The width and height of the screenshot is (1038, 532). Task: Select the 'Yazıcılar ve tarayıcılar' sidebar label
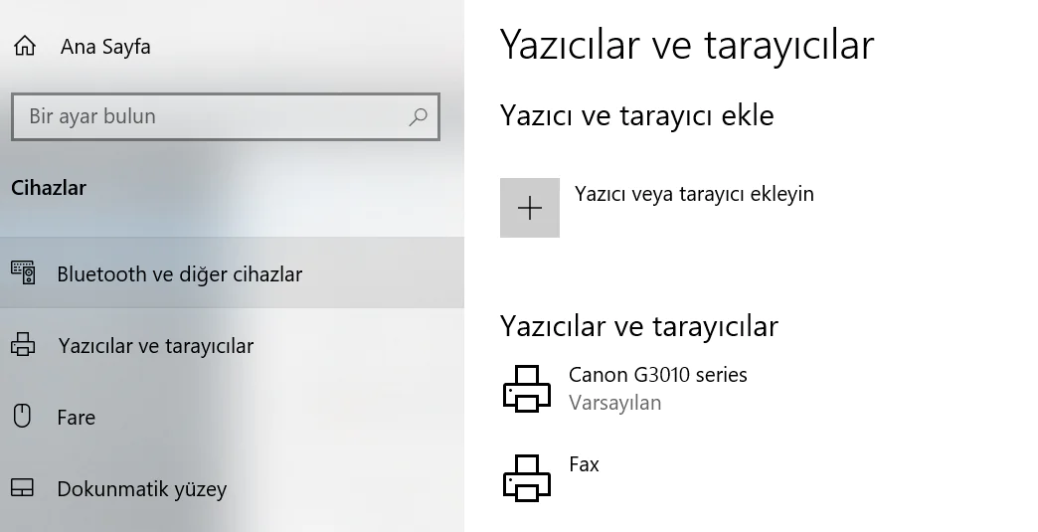[155, 346]
